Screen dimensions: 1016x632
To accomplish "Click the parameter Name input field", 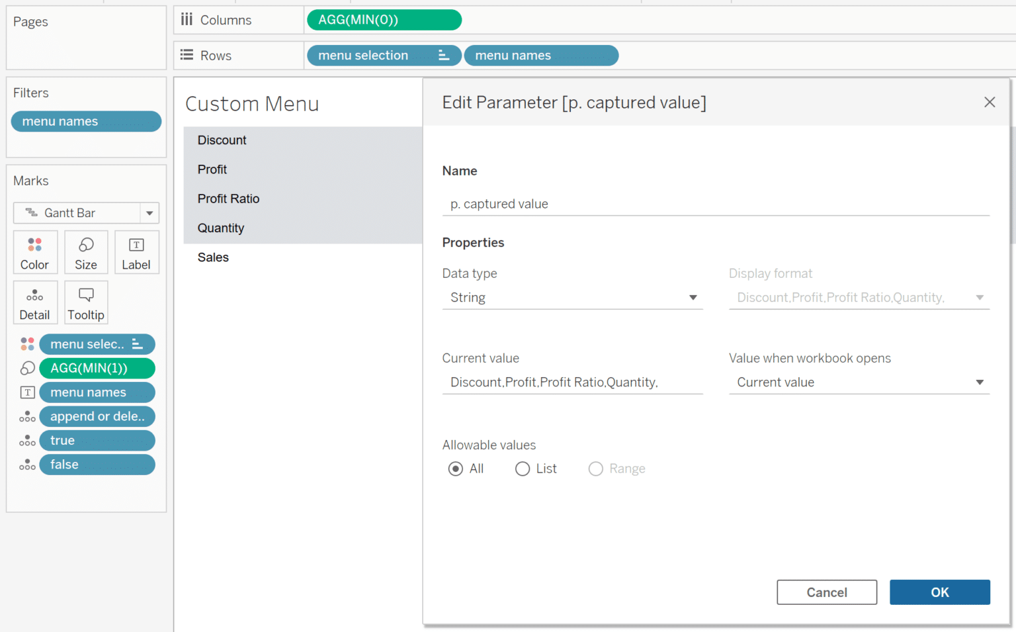I will click(714, 204).
